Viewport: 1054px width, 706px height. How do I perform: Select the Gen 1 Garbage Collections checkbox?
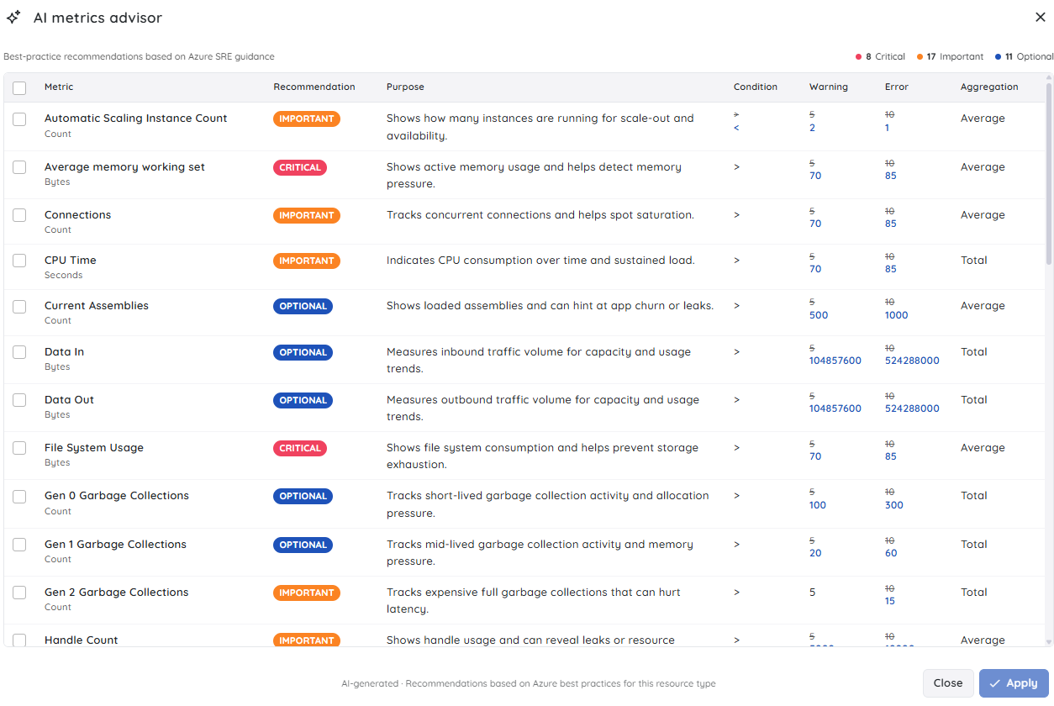coord(19,545)
